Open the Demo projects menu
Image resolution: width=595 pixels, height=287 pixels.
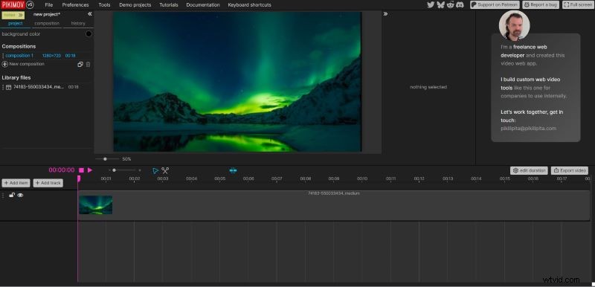(x=135, y=5)
